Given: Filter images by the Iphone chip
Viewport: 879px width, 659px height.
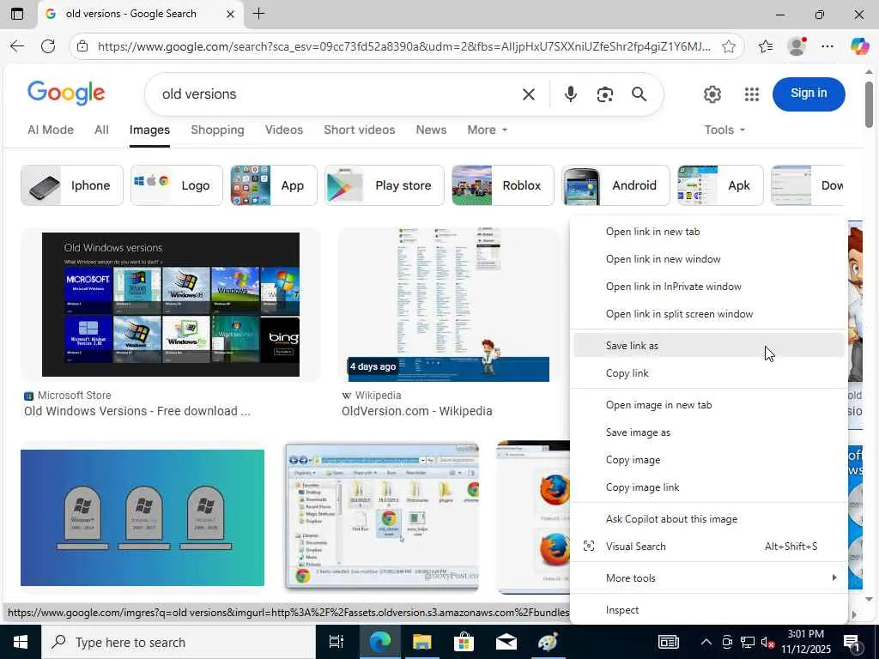Looking at the screenshot, I should 72,185.
